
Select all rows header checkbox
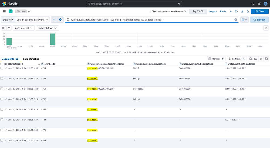pos(2,64)
